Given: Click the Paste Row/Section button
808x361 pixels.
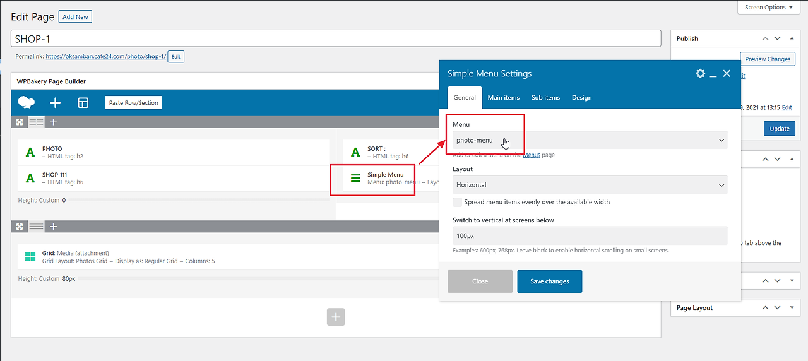Looking at the screenshot, I should (x=133, y=102).
